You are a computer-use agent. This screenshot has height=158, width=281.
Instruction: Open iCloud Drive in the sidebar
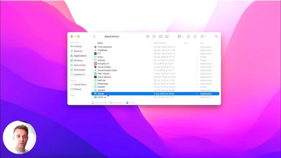point(78,84)
